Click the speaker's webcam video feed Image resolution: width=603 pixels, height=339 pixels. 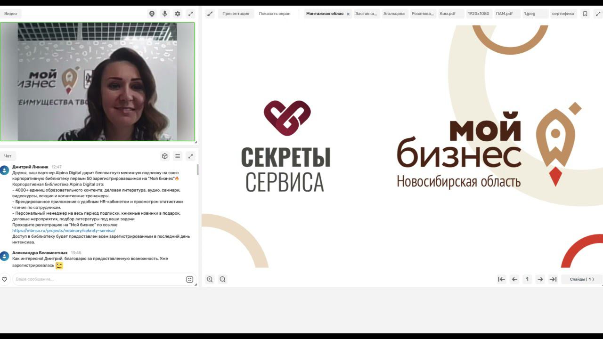98,81
